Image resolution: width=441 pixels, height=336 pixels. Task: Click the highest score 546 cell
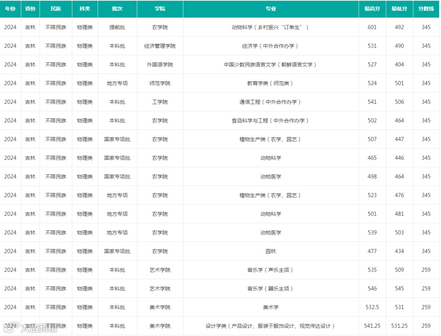pyautogui.click(x=372, y=289)
